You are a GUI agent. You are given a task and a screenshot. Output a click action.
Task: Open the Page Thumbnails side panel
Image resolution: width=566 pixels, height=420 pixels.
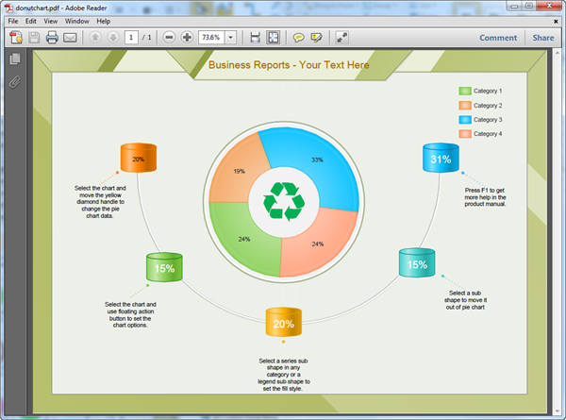(x=15, y=59)
